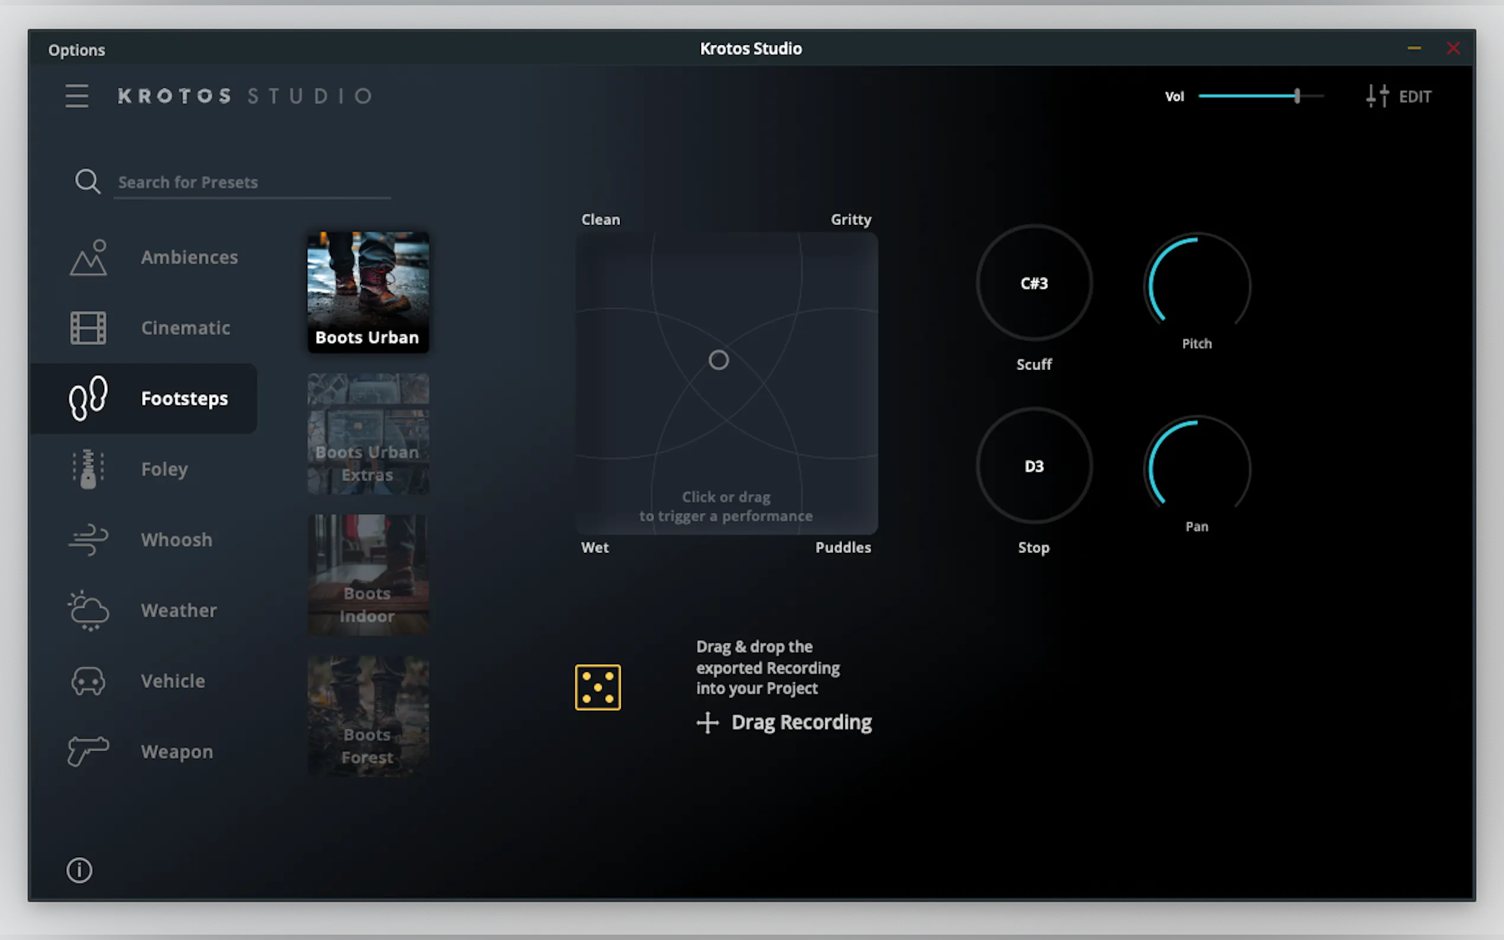Click the Weapon pistol icon
Image resolution: width=1504 pixels, height=940 pixels.
pos(88,751)
